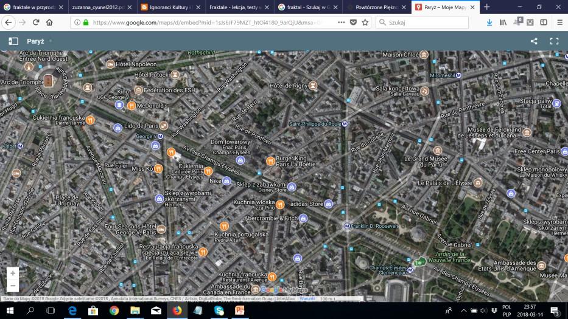Select the Miss Kô restaurant pin

coord(158,168)
